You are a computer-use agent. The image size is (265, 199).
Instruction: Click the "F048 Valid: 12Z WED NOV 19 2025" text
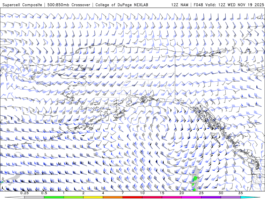pos(229,5)
